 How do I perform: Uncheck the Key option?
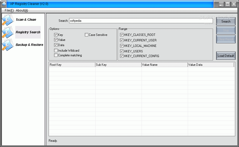(56, 35)
